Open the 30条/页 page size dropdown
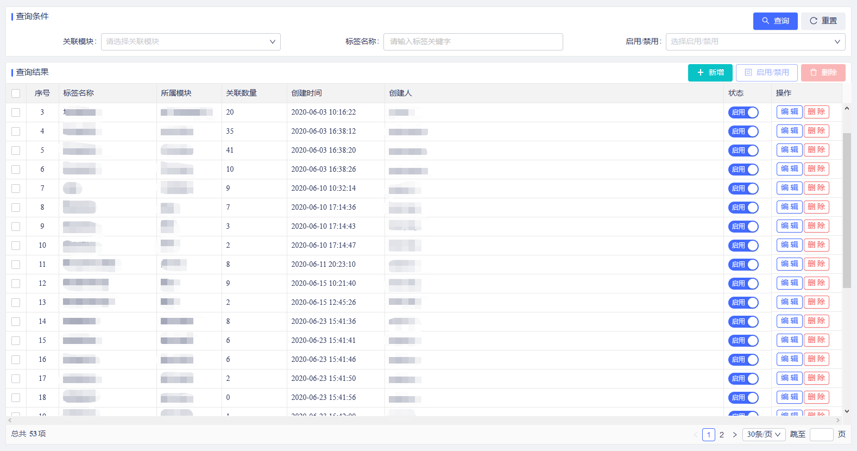857x451 pixels. click(x=764, y=435)
